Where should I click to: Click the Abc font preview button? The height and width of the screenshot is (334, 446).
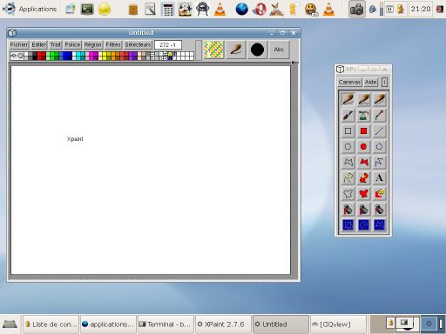pyautogui.click(x=279, y=50)
